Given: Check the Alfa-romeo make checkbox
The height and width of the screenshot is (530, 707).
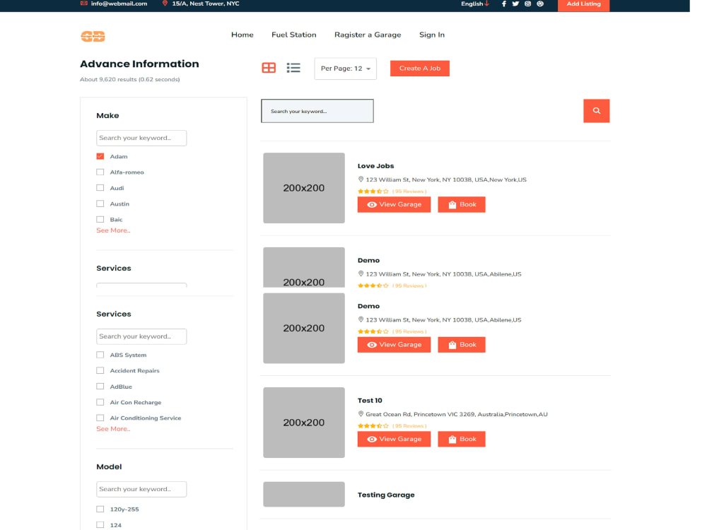Looking at the screenshot, I should pyautogui.click(x=100, y=172).
